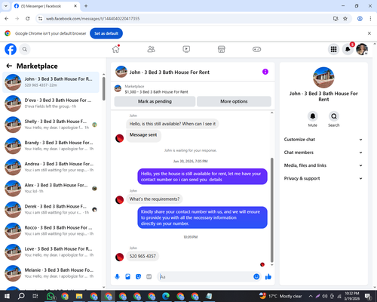The height and width of the screenshot is (302, 377).
Task: Open Facebook search magnifier
Action: [x=25, y=49]
